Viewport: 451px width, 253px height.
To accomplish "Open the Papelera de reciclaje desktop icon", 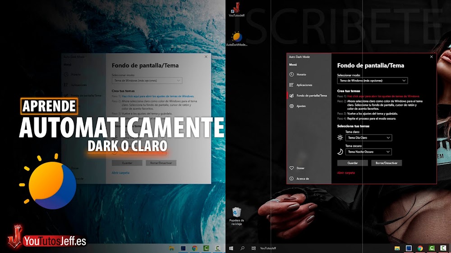I will (x=236, y=216).
